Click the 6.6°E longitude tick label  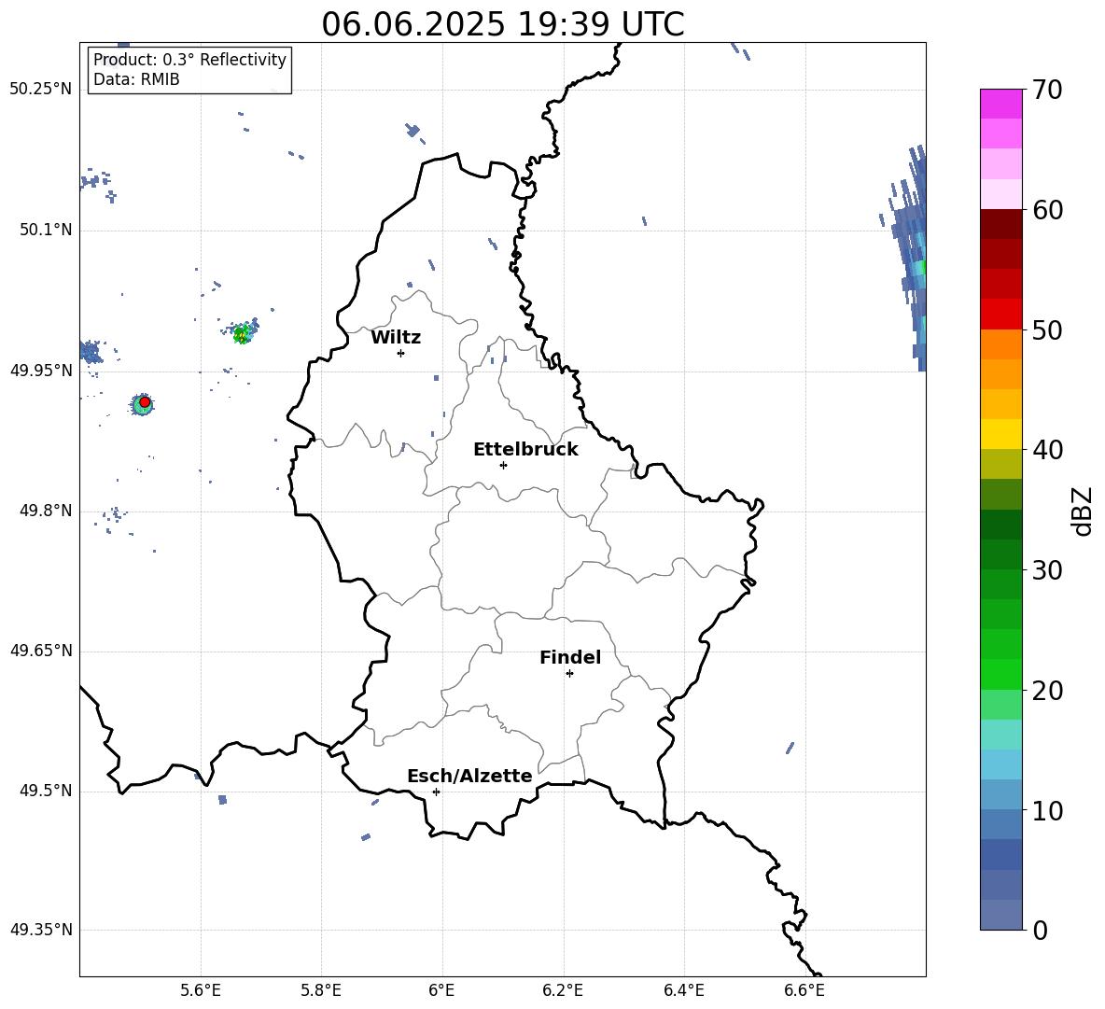click(x=804, y=990)
